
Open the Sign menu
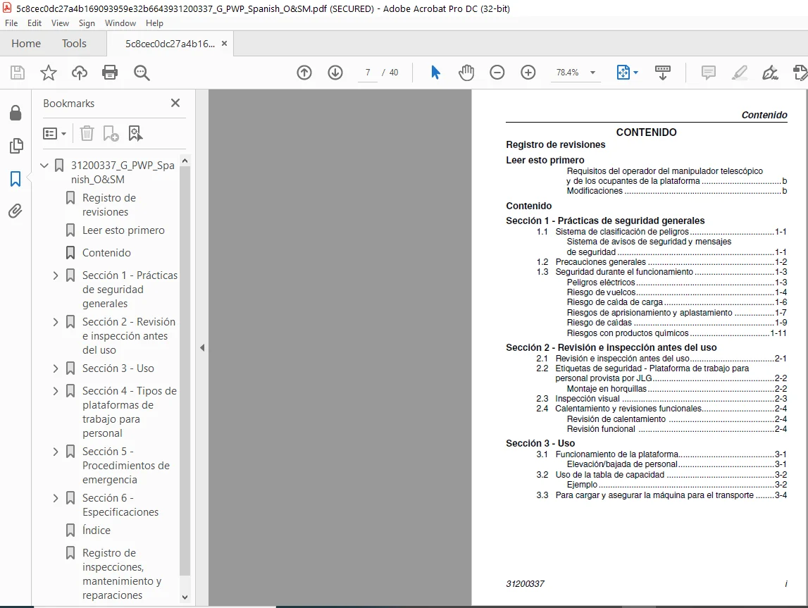87,23
